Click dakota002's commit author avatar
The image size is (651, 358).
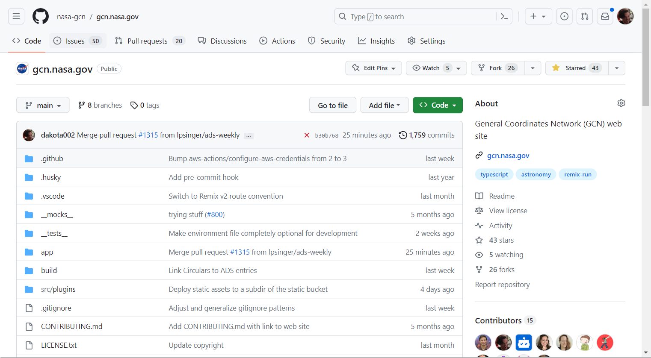click(29, 135)
